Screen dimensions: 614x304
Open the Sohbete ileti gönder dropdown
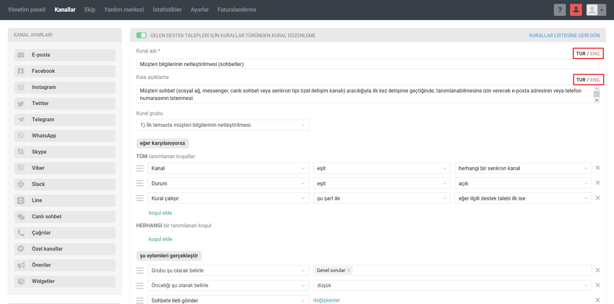[228, 299]
